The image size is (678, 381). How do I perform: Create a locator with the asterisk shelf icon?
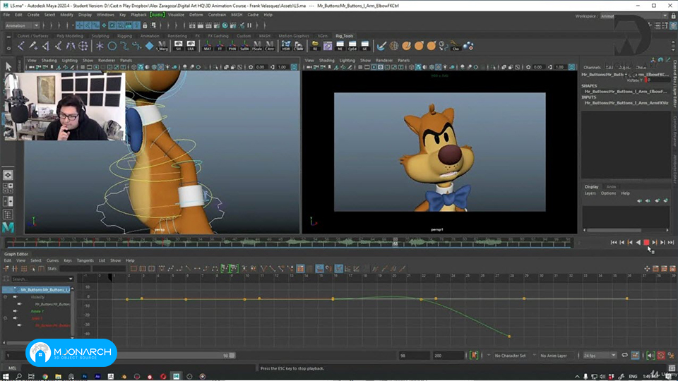[x=100, y=46]
